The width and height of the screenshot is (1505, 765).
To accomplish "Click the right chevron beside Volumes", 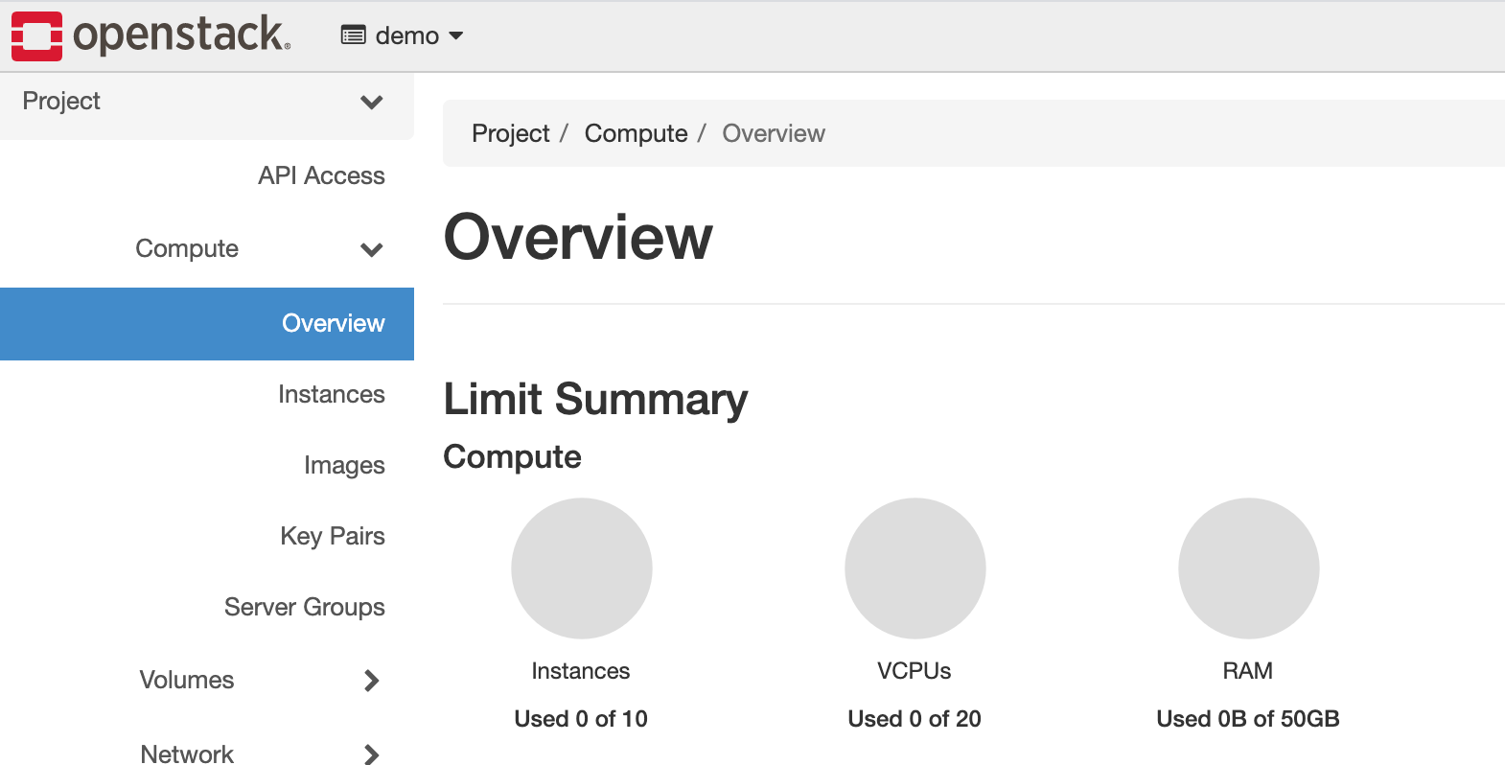I will [372, 681].
